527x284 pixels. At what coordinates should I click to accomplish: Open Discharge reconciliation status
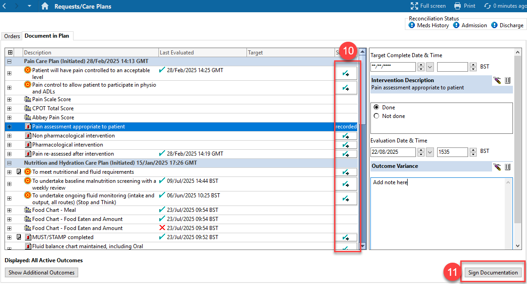(x=507, y=25)
